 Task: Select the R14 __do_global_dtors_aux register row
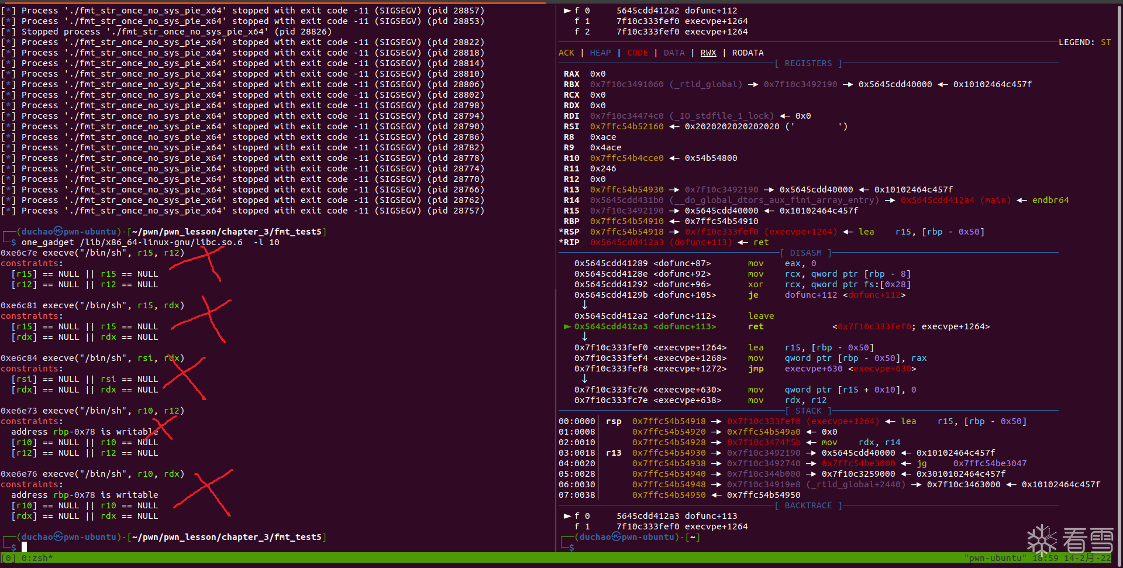817,200
